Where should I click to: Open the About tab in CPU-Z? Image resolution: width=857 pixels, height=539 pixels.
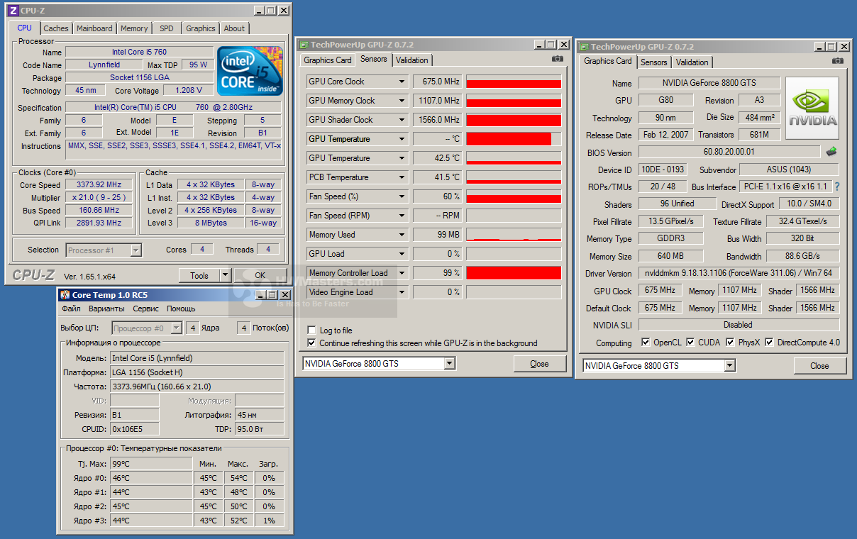pyautogui.click(x=234, y=28)
